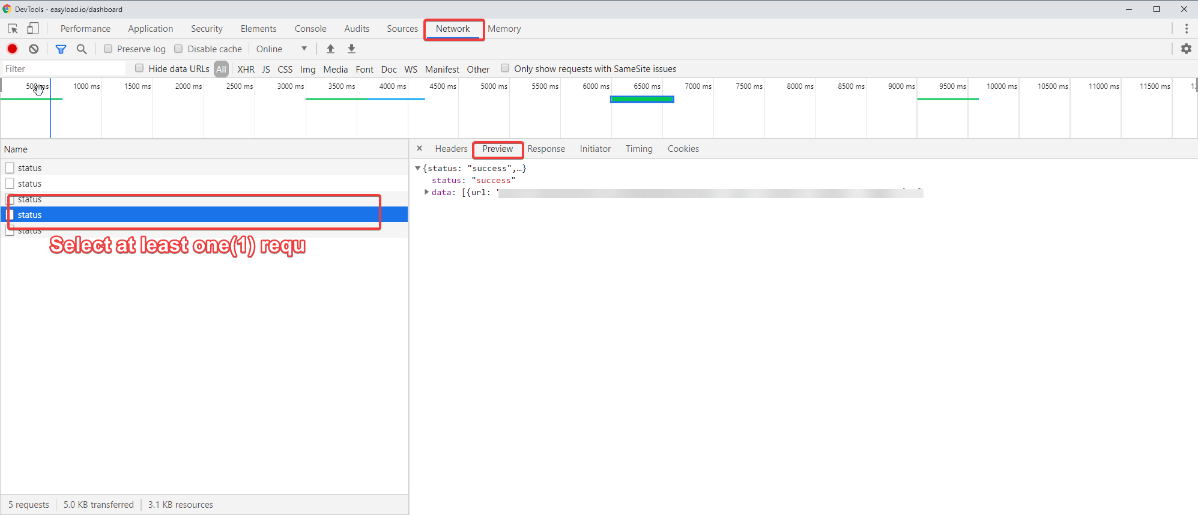Screen dimensions: 1198x515
Task: Click the 3.1 KB resources summary
Action: click(181, 505)
